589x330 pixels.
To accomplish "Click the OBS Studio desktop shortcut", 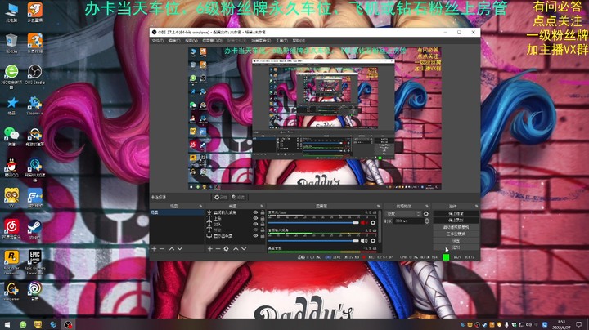I will click(34, 74).
